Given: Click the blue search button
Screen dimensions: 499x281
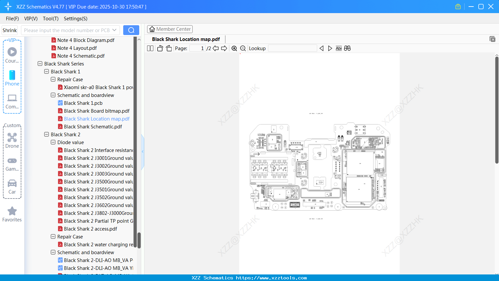Looking at the screenshot, I should [x=131, y=30].
